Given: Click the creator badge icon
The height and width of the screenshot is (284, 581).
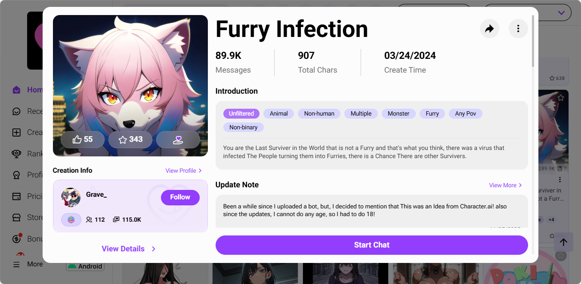Looking at the screenshot, I should (71, 220).
